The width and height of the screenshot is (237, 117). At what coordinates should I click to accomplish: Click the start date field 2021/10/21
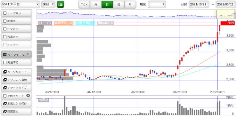click(199, 4)
